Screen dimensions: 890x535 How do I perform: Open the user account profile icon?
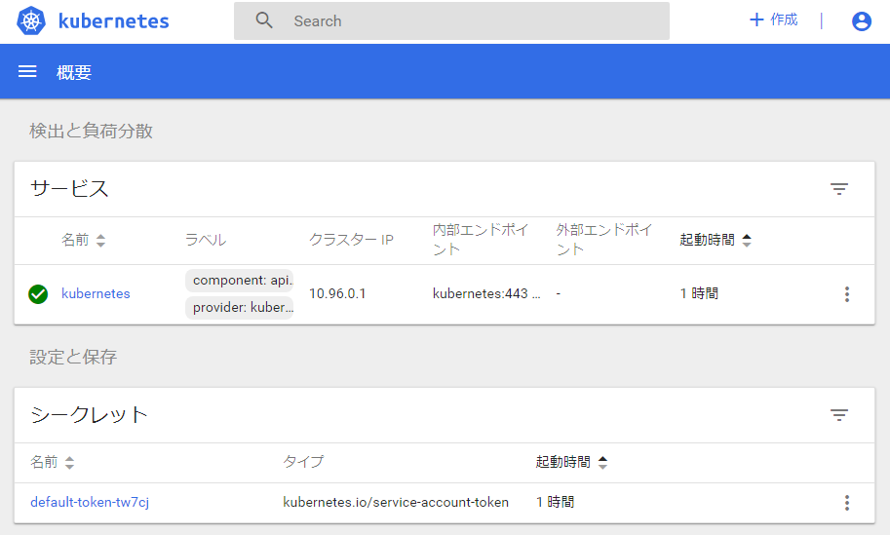click(x=861, y=20)
